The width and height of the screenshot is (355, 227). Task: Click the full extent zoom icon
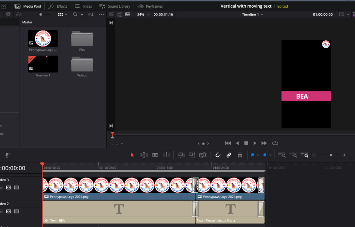click(282, 155)
